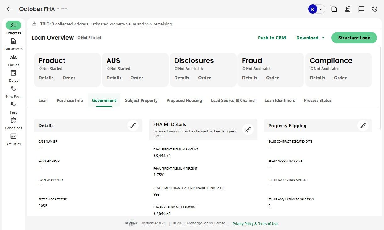Viewport: 384px width, 230px height.
Task: Click the back arrow icon
Action: coord(9,9)
